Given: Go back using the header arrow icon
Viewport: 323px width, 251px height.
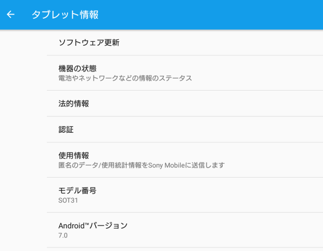Looking at the screenshot, I should (x=11, y=15).
